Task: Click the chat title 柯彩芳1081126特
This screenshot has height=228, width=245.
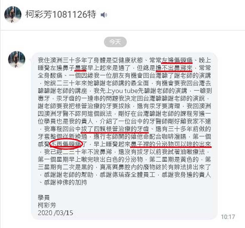Action: tap(61, 14)
